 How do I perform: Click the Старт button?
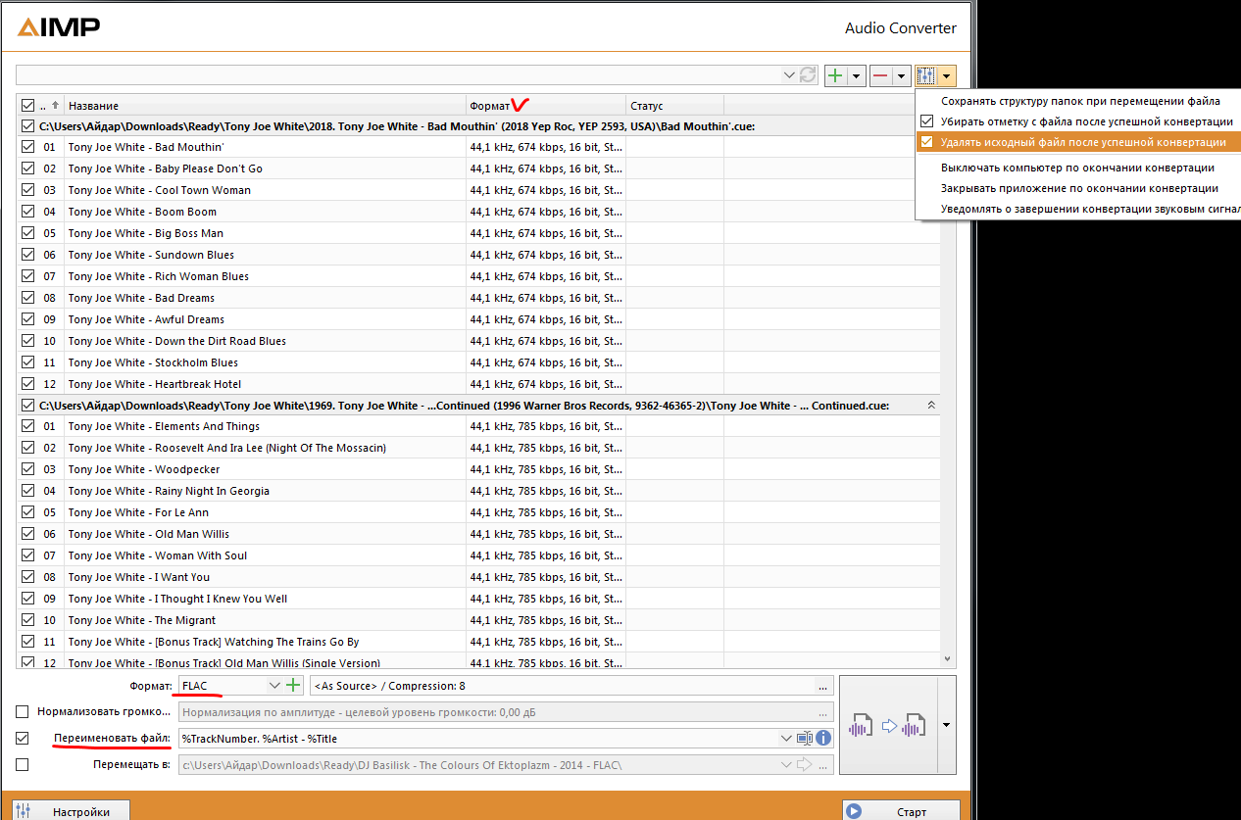[901, 811]
